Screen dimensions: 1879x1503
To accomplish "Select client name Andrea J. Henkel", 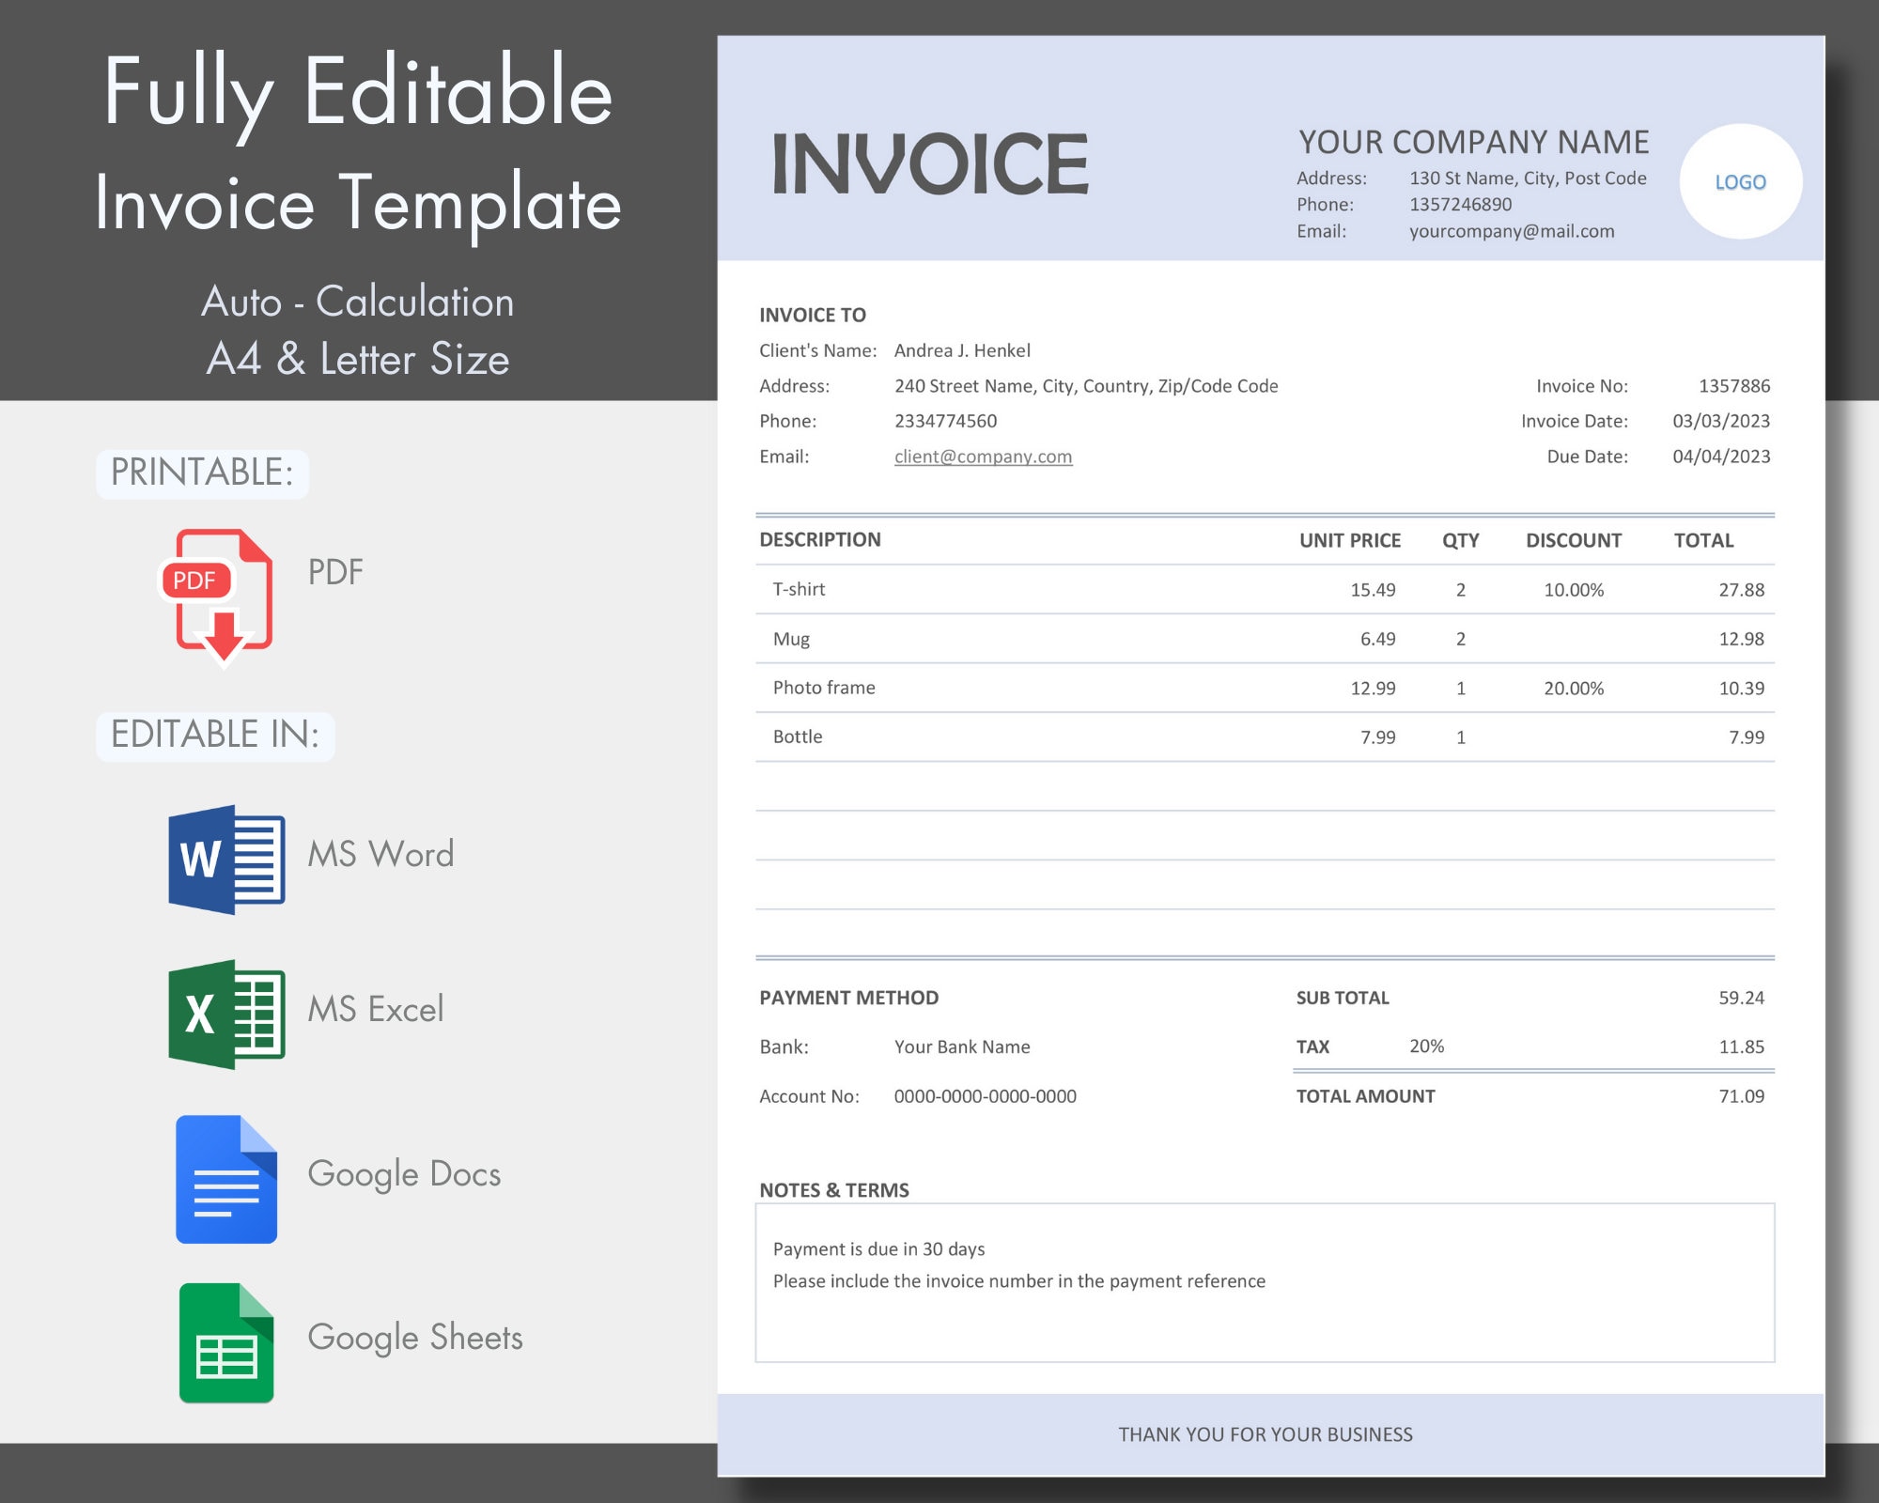I will (x=962, y=349).
